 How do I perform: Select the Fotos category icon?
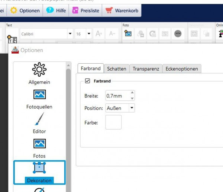[39, 144]
